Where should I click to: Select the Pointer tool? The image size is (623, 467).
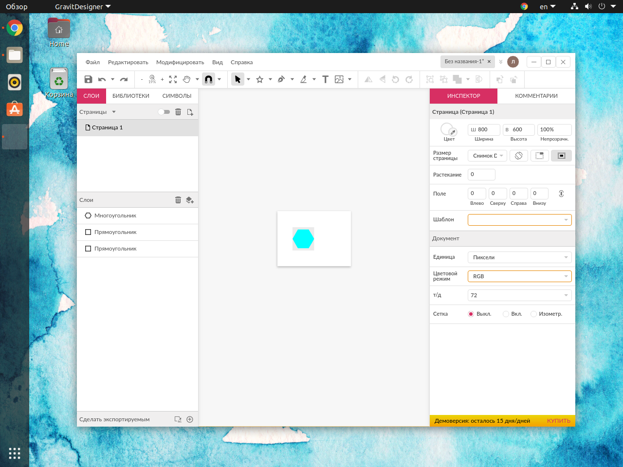238,79
